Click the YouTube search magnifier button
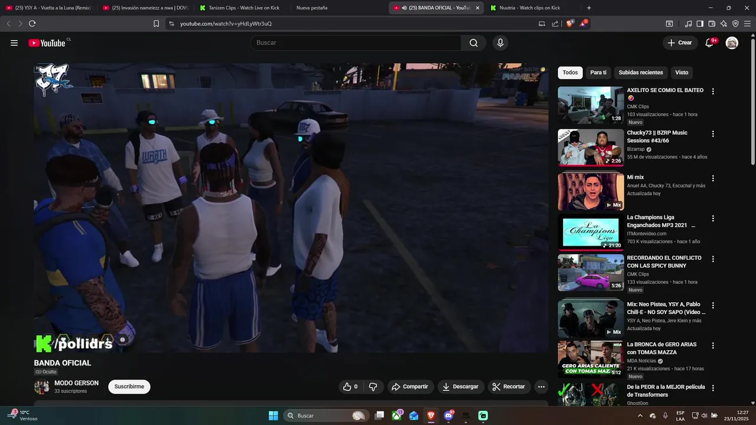Screen dimensions: 756x425 (474, 42)
